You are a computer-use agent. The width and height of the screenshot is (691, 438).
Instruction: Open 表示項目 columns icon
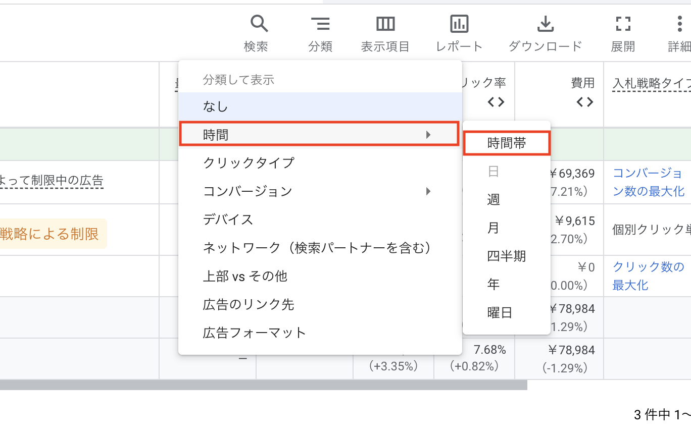[x=385, y=24]
